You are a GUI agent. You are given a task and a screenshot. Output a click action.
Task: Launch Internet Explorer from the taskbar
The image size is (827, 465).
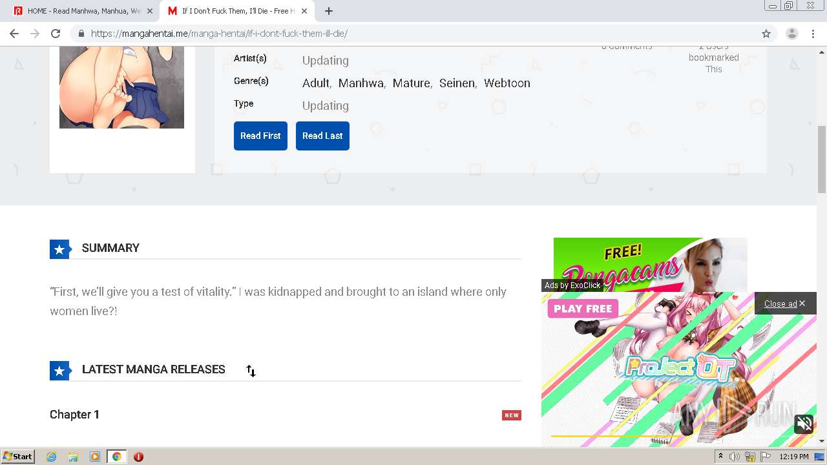click(x=51, y=457)
